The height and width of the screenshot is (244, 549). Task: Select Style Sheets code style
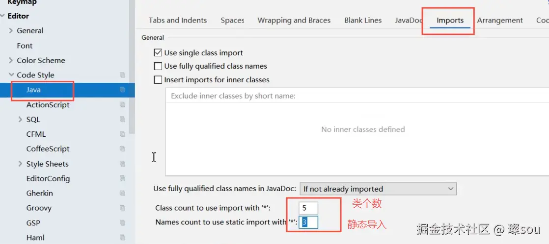coord(47,164)
